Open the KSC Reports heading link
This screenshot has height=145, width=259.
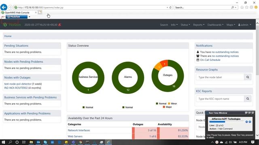pyautogui.click(x=204, y=91)
